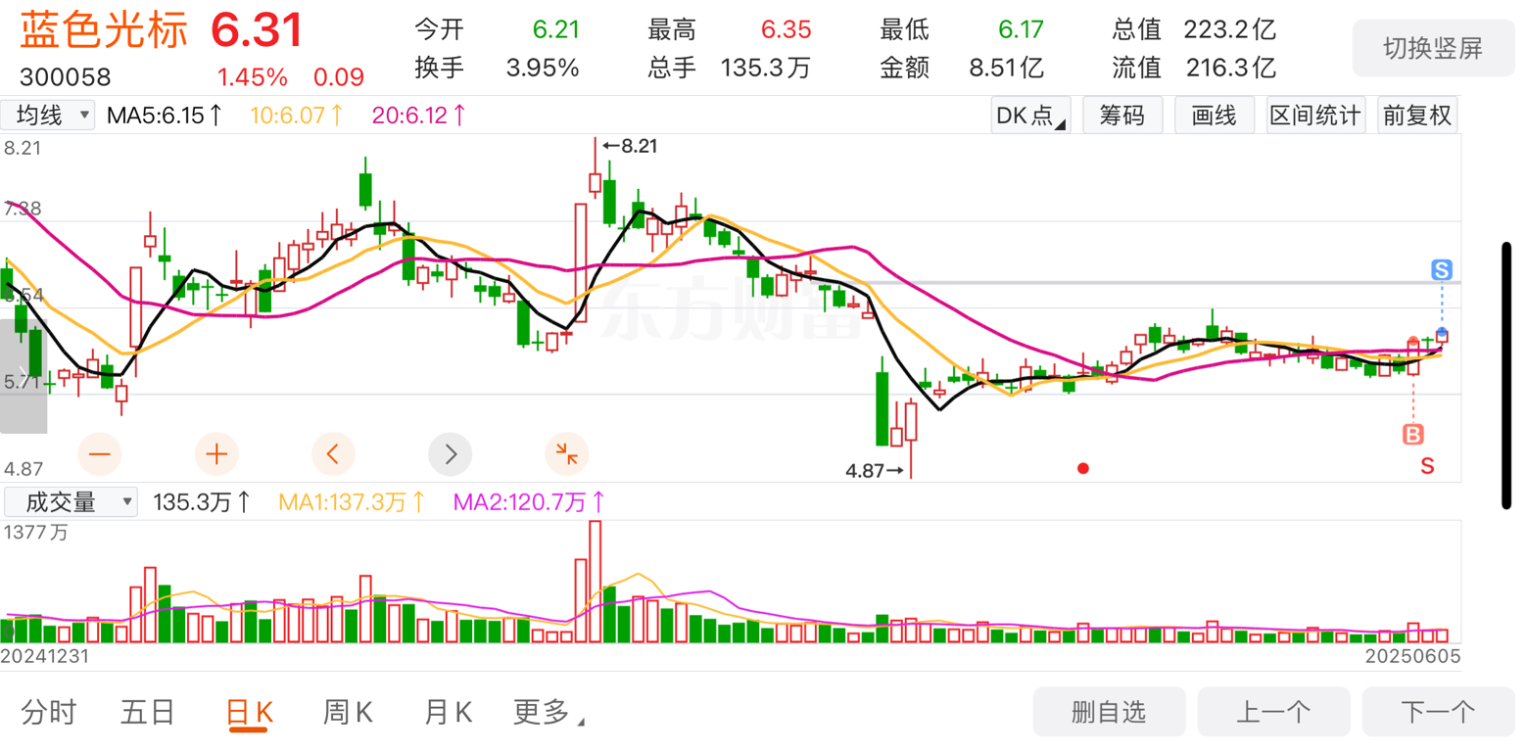The height and width of the screenshot is (753, 1527).
Task: Go to next stock with 下一个
Action: pos(1438,712)
